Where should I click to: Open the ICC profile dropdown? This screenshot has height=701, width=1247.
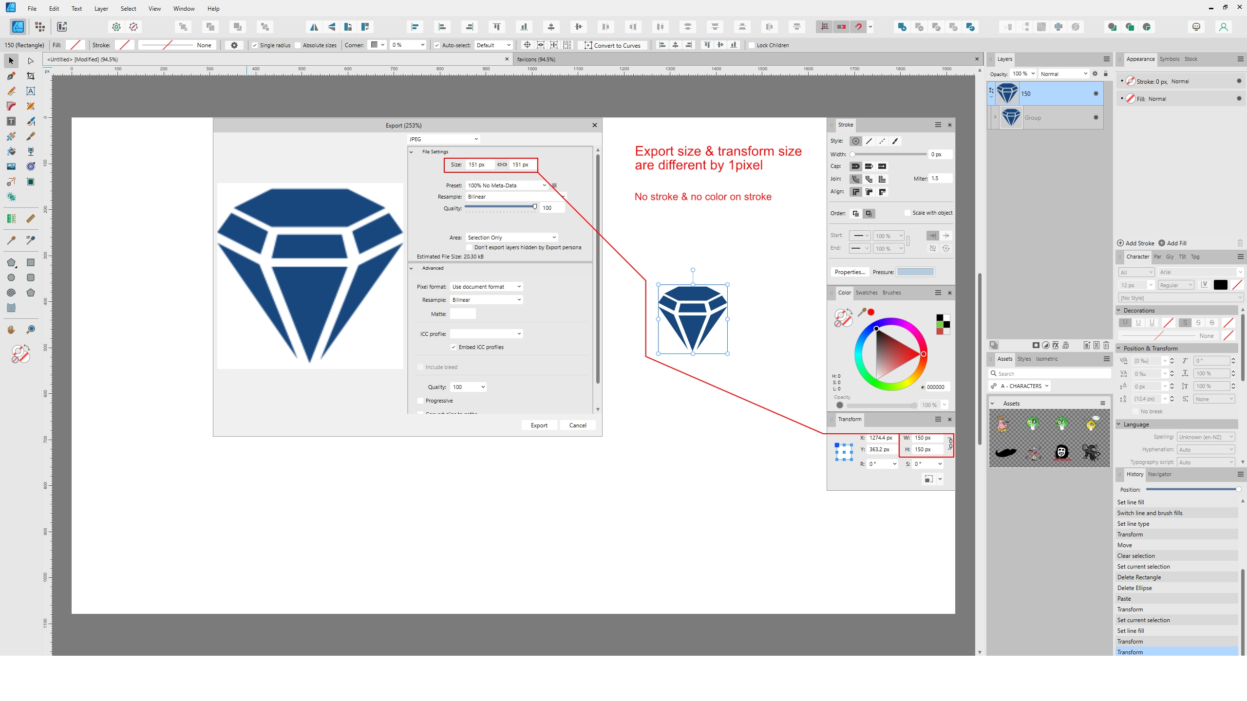(486, 334)
